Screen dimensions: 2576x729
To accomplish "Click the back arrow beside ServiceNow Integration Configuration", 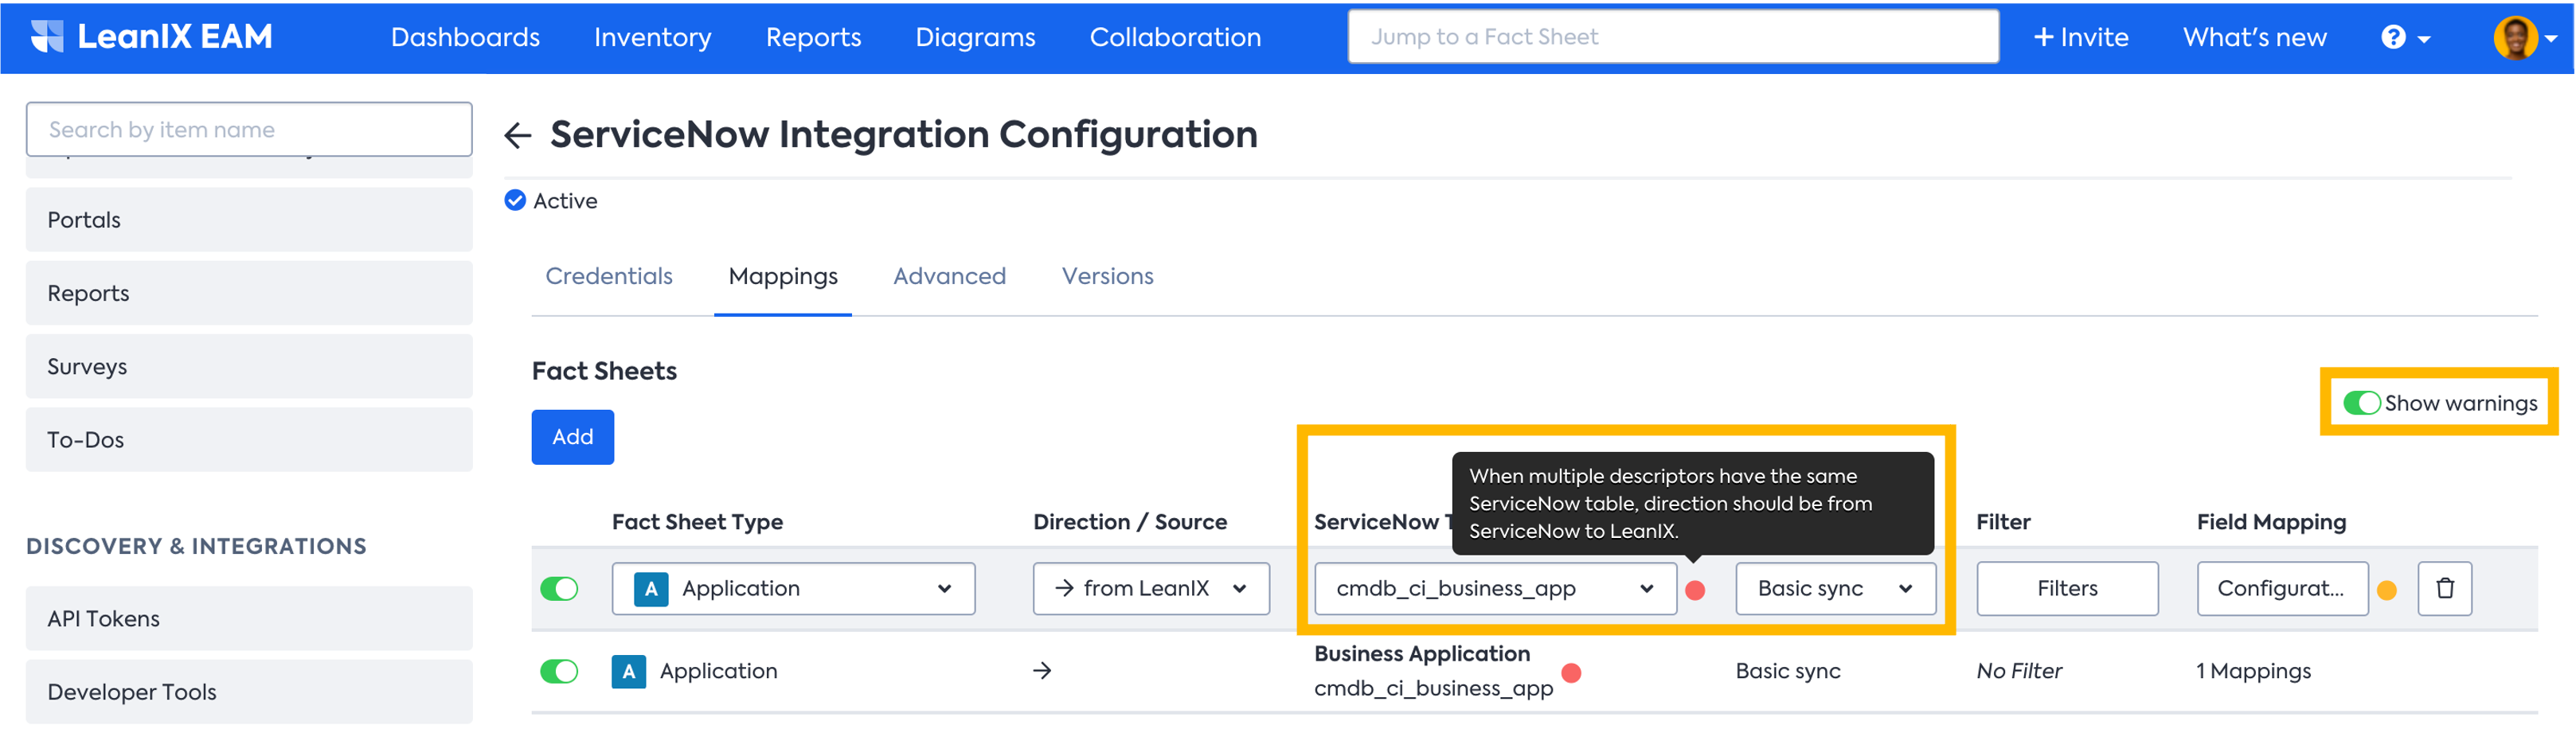I will 518,135.
